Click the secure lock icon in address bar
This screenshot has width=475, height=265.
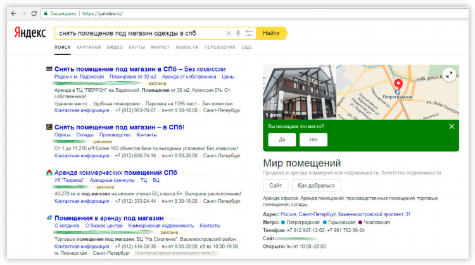pyautogui.click(x=46, y=14)
